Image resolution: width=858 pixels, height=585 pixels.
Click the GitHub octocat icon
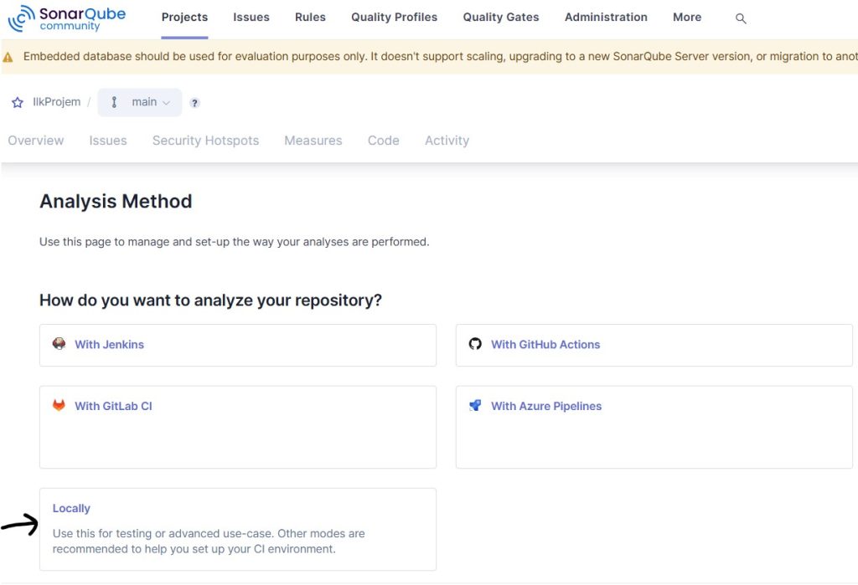point(475,344)
